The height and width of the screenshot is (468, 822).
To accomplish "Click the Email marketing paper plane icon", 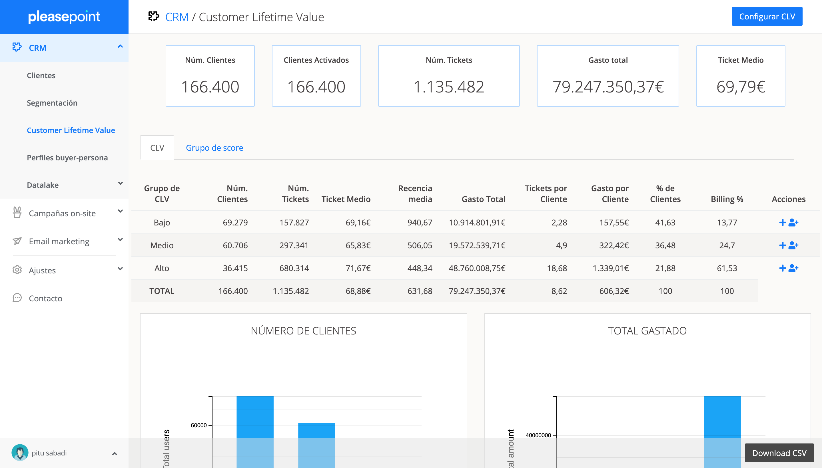I will (x=17, y=241).
